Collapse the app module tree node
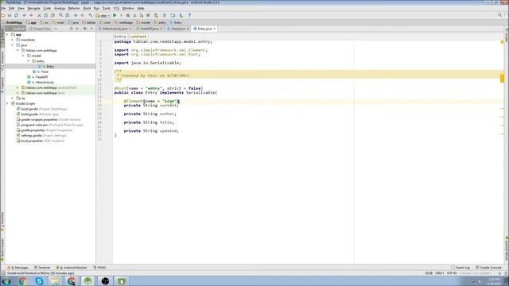Image resolution: width=509 pixels, height=286 pixels. (7, 34)
